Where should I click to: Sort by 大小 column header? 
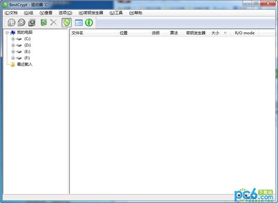click(x=221, y=33)
